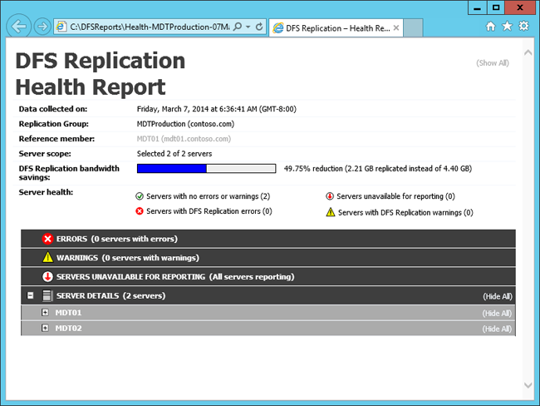Open Favorites star icon
The height and width of the screenshot is (406, 540).
[507, 27]
